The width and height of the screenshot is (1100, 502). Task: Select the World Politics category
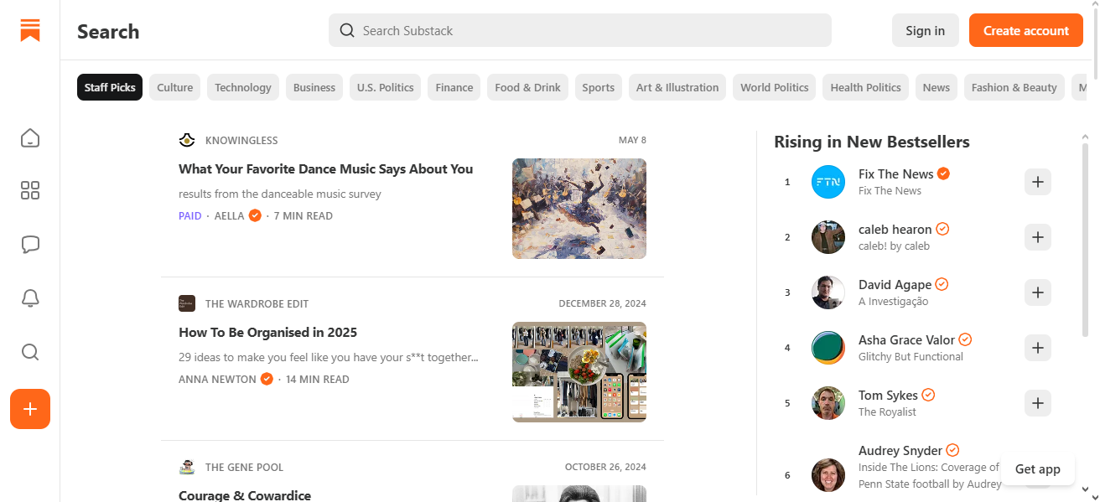[x=775, y=87]
